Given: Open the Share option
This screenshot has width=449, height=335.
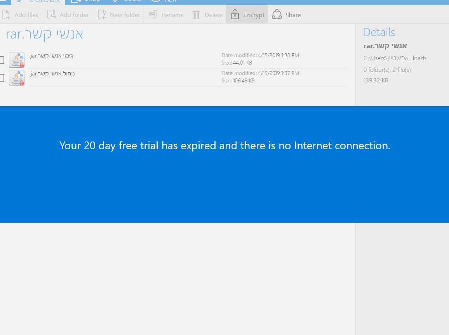Looking at the screenshot, I should 286,15.
